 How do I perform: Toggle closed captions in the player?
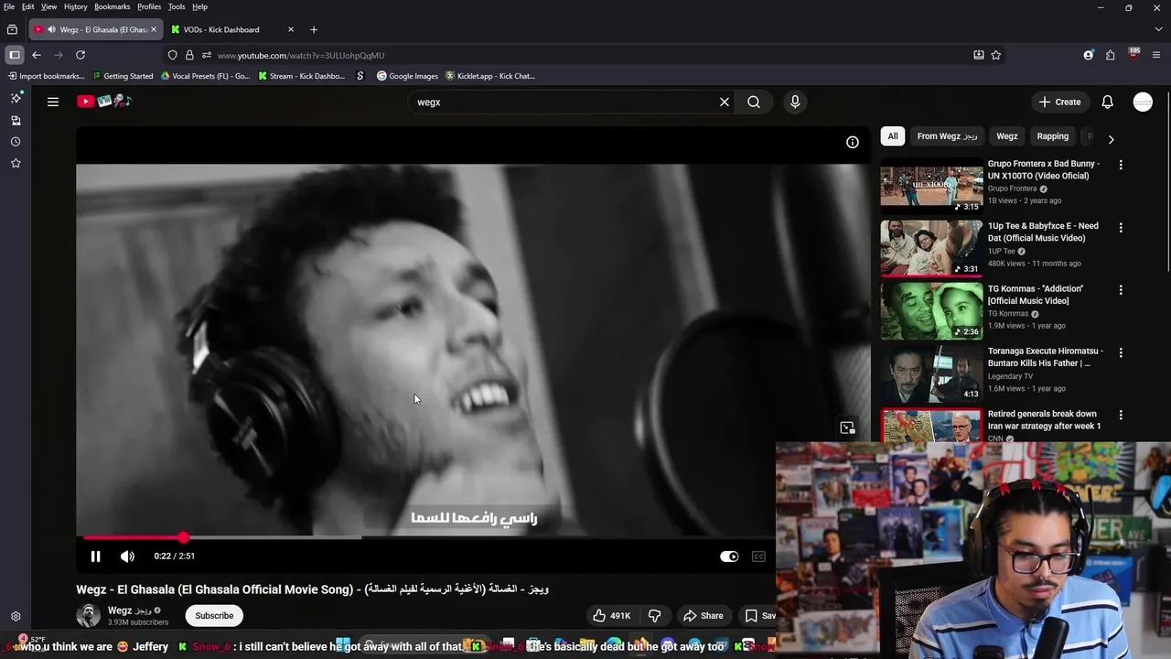pyautogui.click(x=758, y=556)
